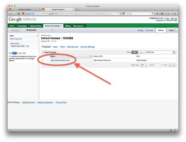Viewport: 186px width, 142px height.
Task: Go forward with the browser forward arrow
Action: [14, 14]
